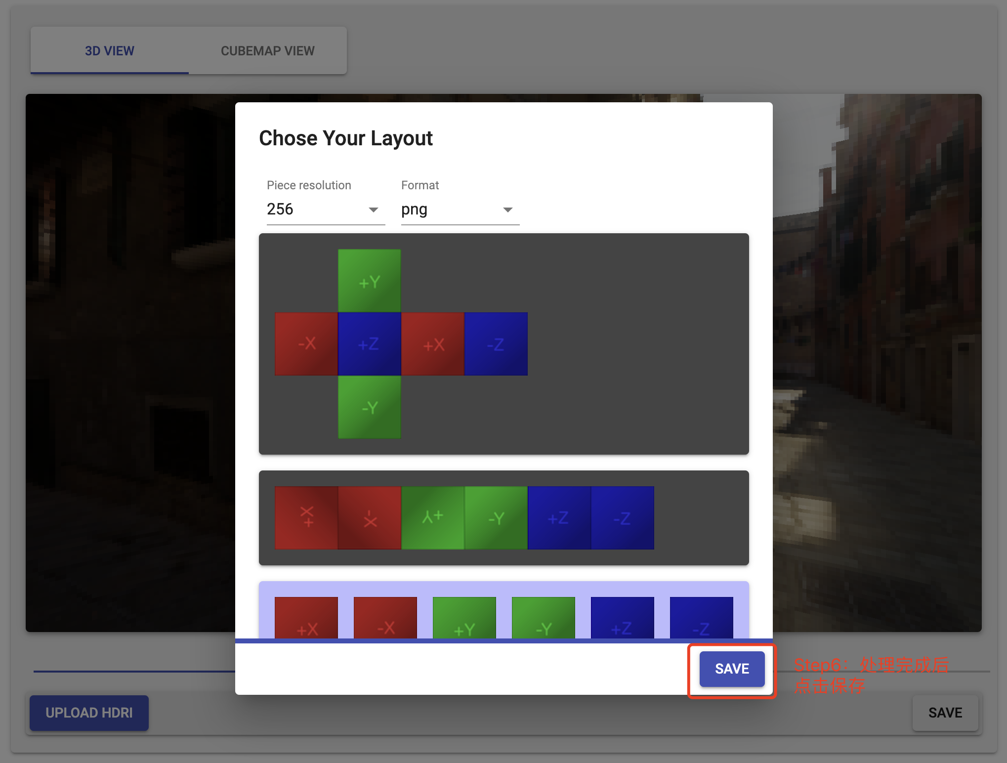Click the UPLOAD HDRI button

[x=89, y=713]
